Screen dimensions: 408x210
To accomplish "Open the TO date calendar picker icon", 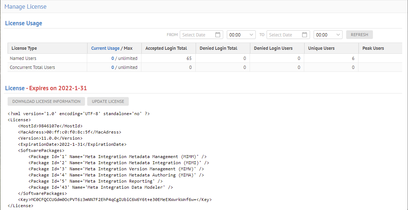I will [x=305, y=35].
